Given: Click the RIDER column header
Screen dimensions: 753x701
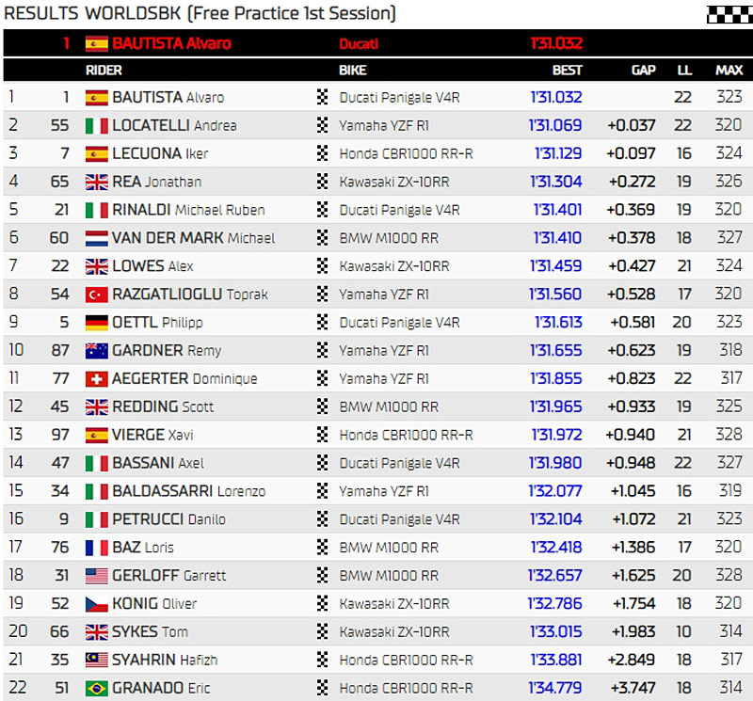Looking at the screenshot, I should pos(104,71).
